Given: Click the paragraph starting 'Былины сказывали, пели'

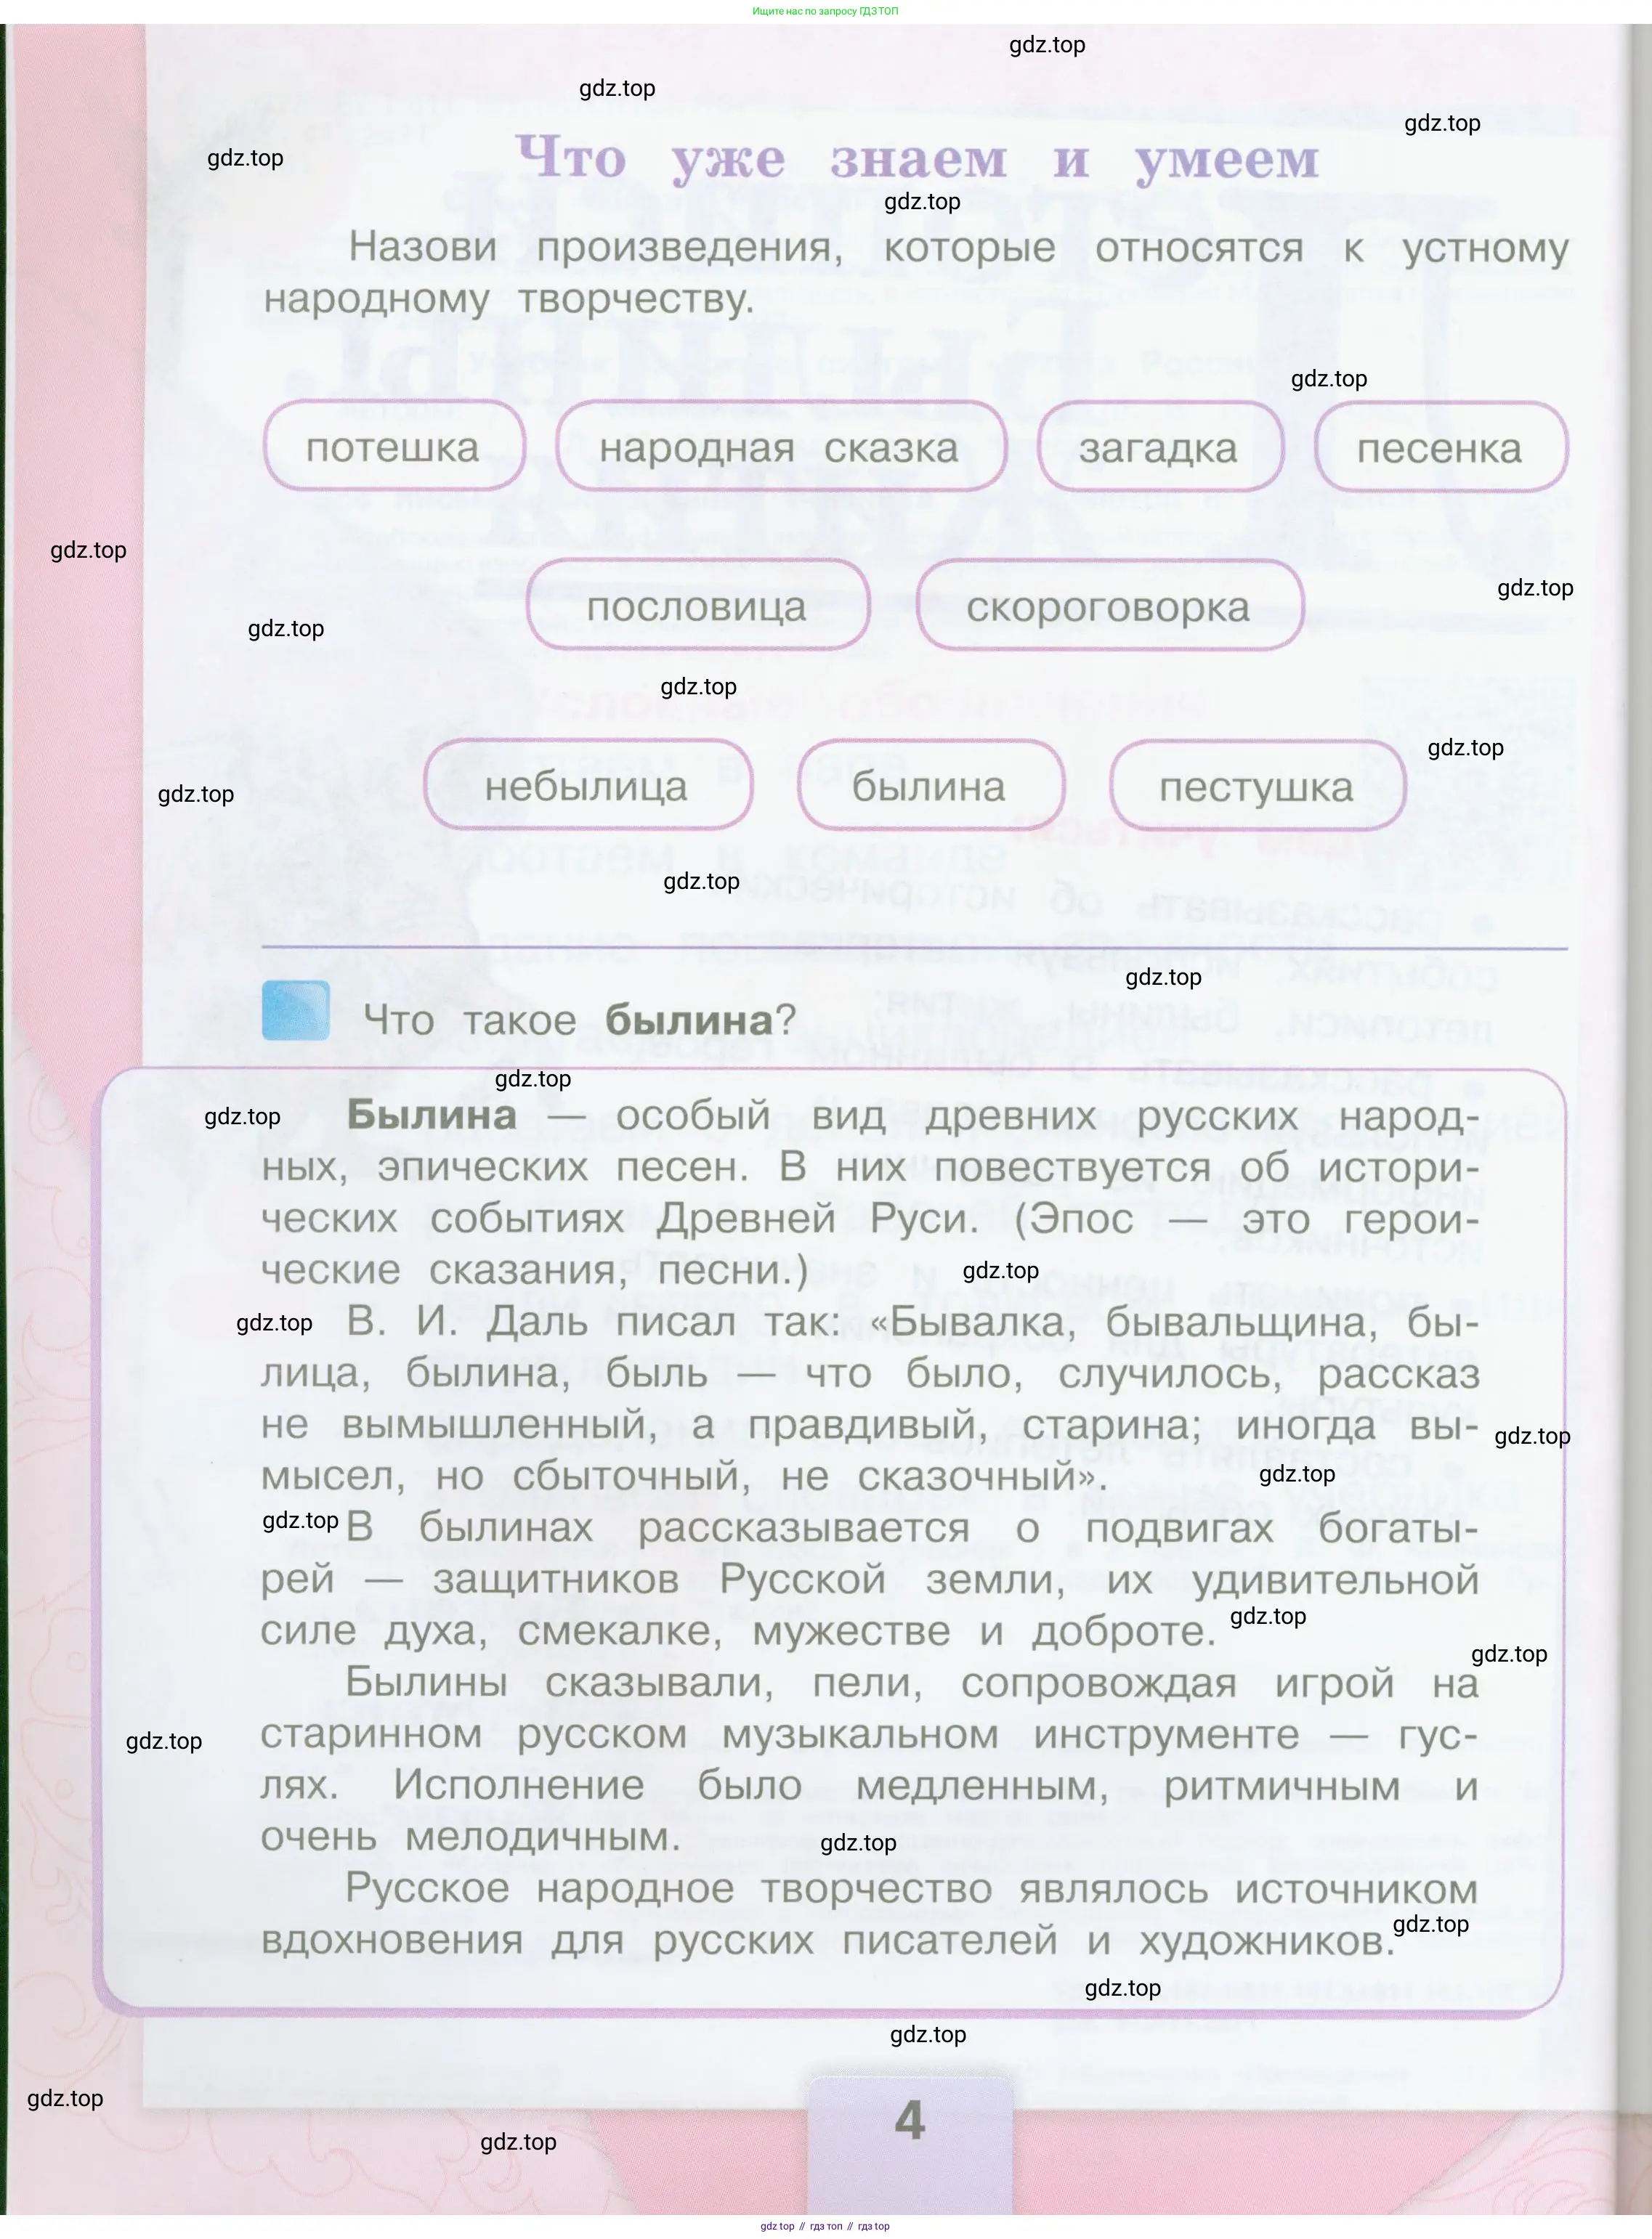Looking at the screenshot, I should 868,1759.
